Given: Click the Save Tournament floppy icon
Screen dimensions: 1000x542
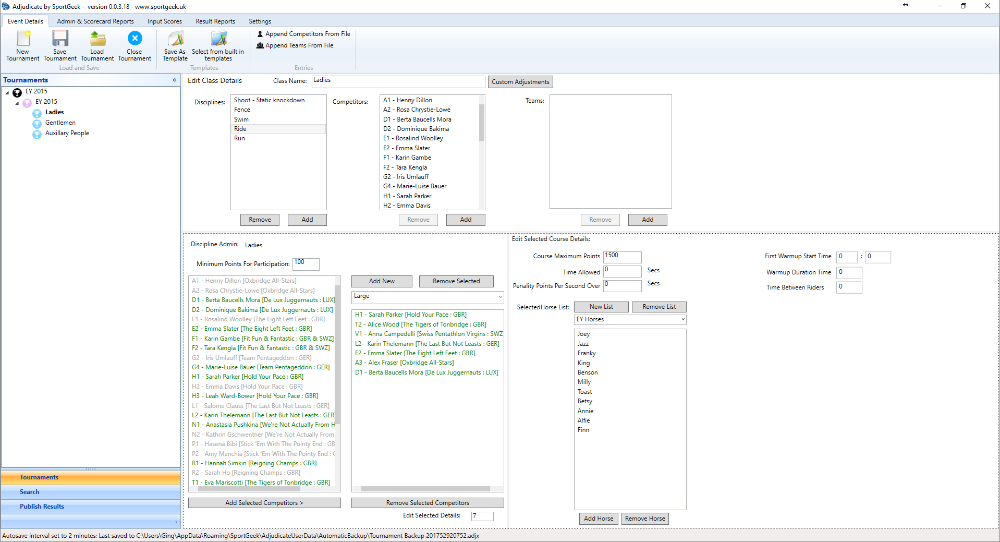Looking at the screenshot, I should [60, 39].
